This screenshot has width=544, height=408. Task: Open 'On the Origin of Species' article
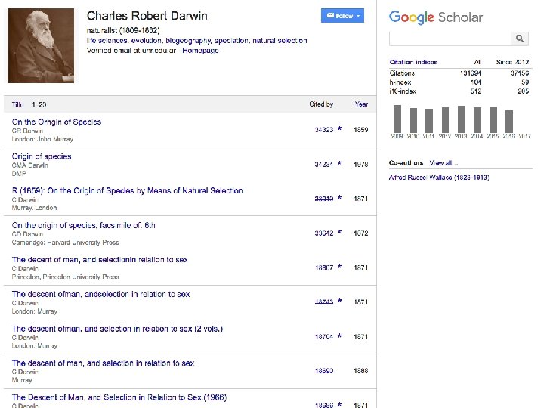[56, 122]
